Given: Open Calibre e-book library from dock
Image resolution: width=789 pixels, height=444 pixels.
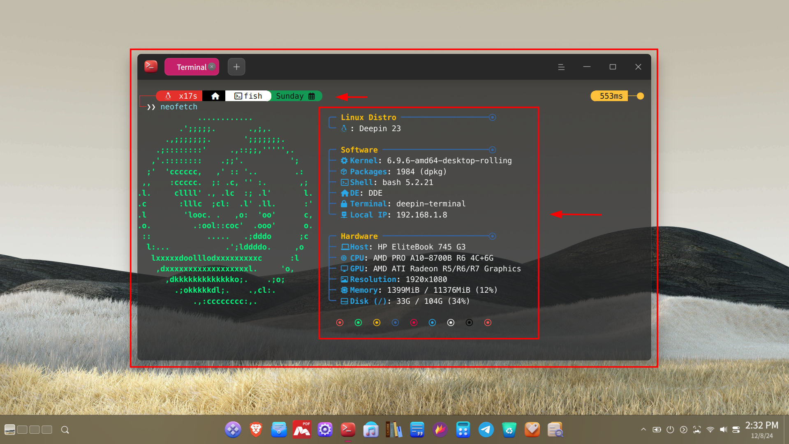Looking at the screenshot, I should click(393, 430).
